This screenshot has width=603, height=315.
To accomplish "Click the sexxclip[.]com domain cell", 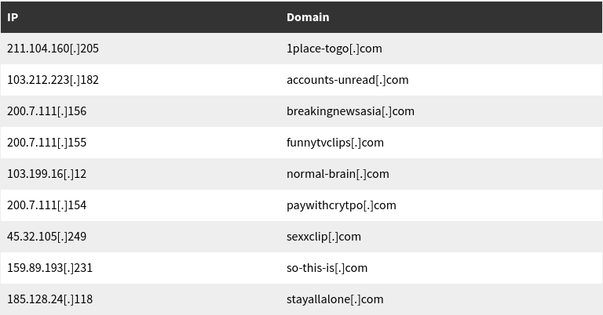I will coord(323,237).
